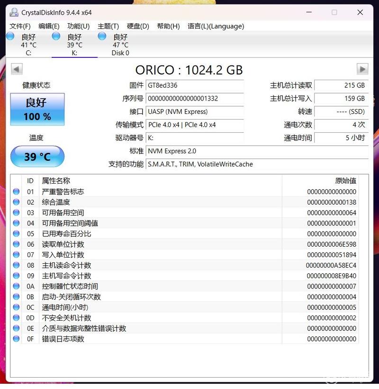Click the status circle for drive C:
Image resolution: width=379 pixels, height=389 pixels.
point(10,36)
